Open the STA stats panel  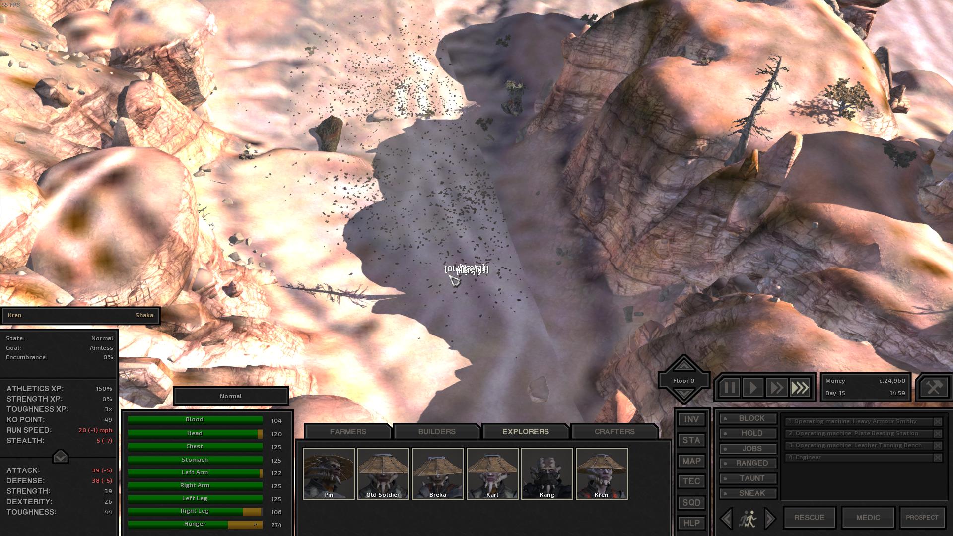(x=691, y=440)
